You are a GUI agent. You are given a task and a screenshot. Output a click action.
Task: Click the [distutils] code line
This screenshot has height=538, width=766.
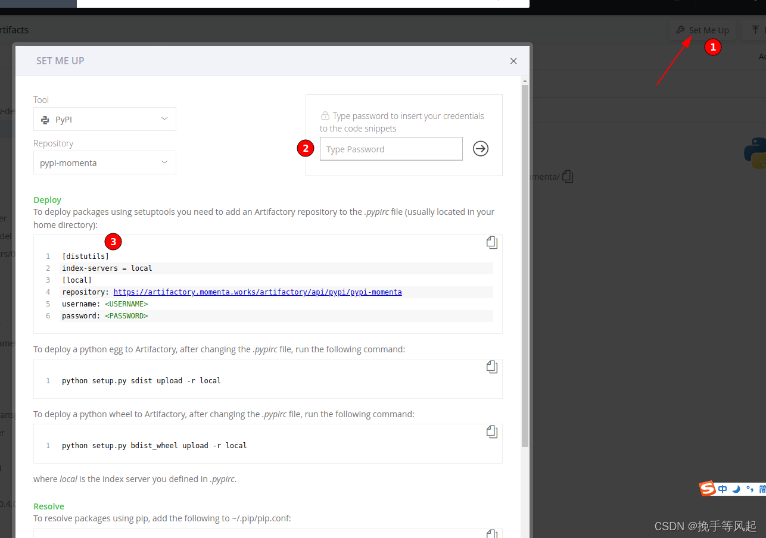85,257
